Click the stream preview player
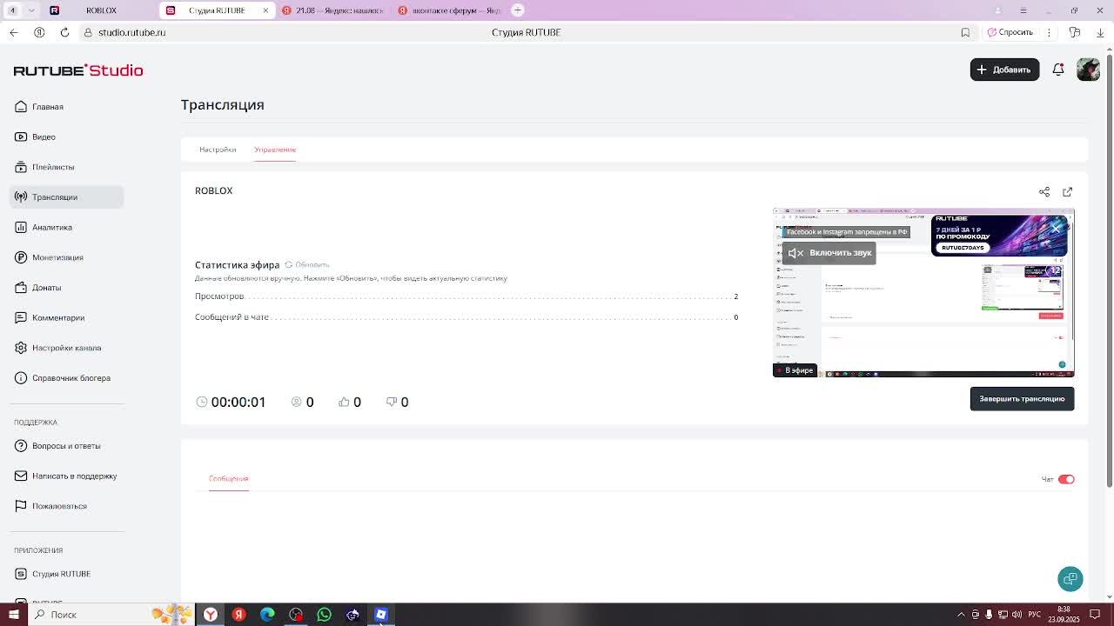 (923, 293)
